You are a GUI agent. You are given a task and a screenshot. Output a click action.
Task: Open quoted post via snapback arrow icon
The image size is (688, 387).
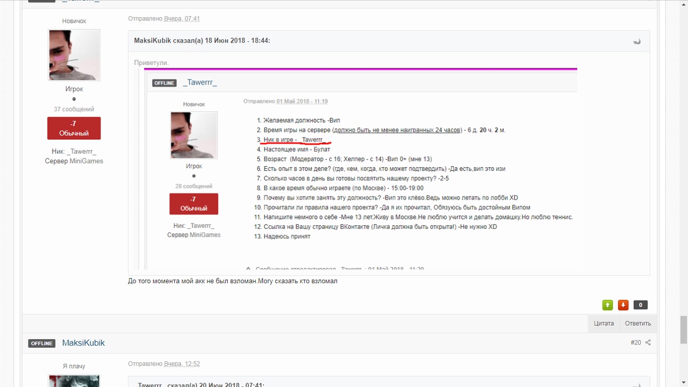(637, 41)
